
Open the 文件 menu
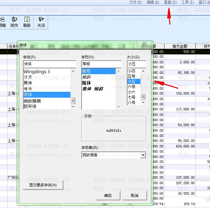pyautogui.click(x=135, y=2)
